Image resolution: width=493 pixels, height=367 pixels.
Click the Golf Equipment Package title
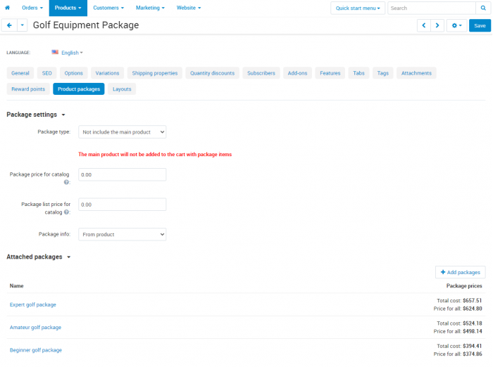click(x=86, y=25)
